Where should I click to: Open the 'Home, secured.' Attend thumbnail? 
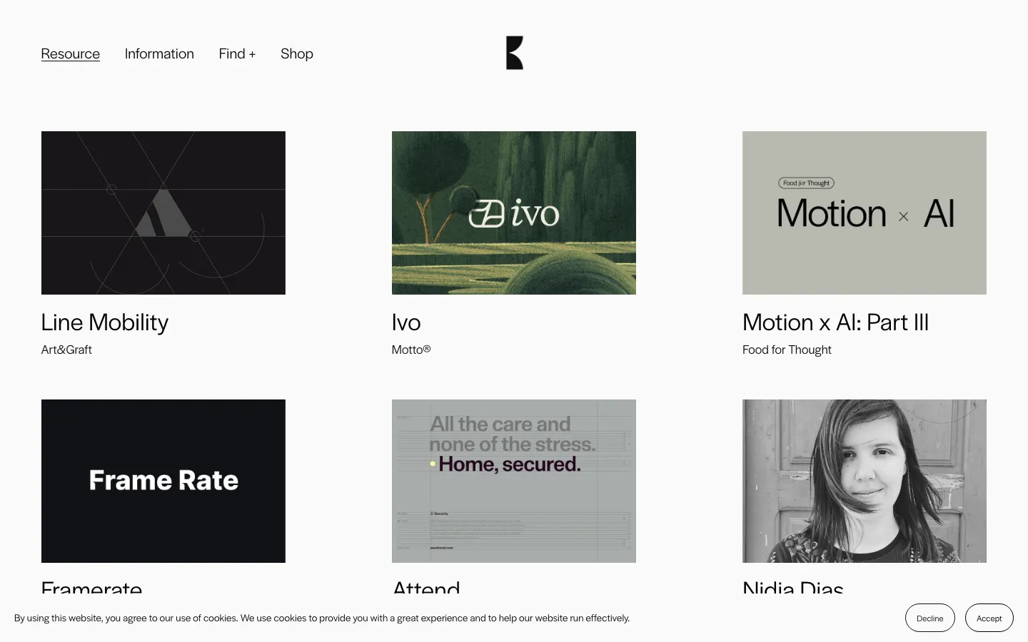coord(513,481)
